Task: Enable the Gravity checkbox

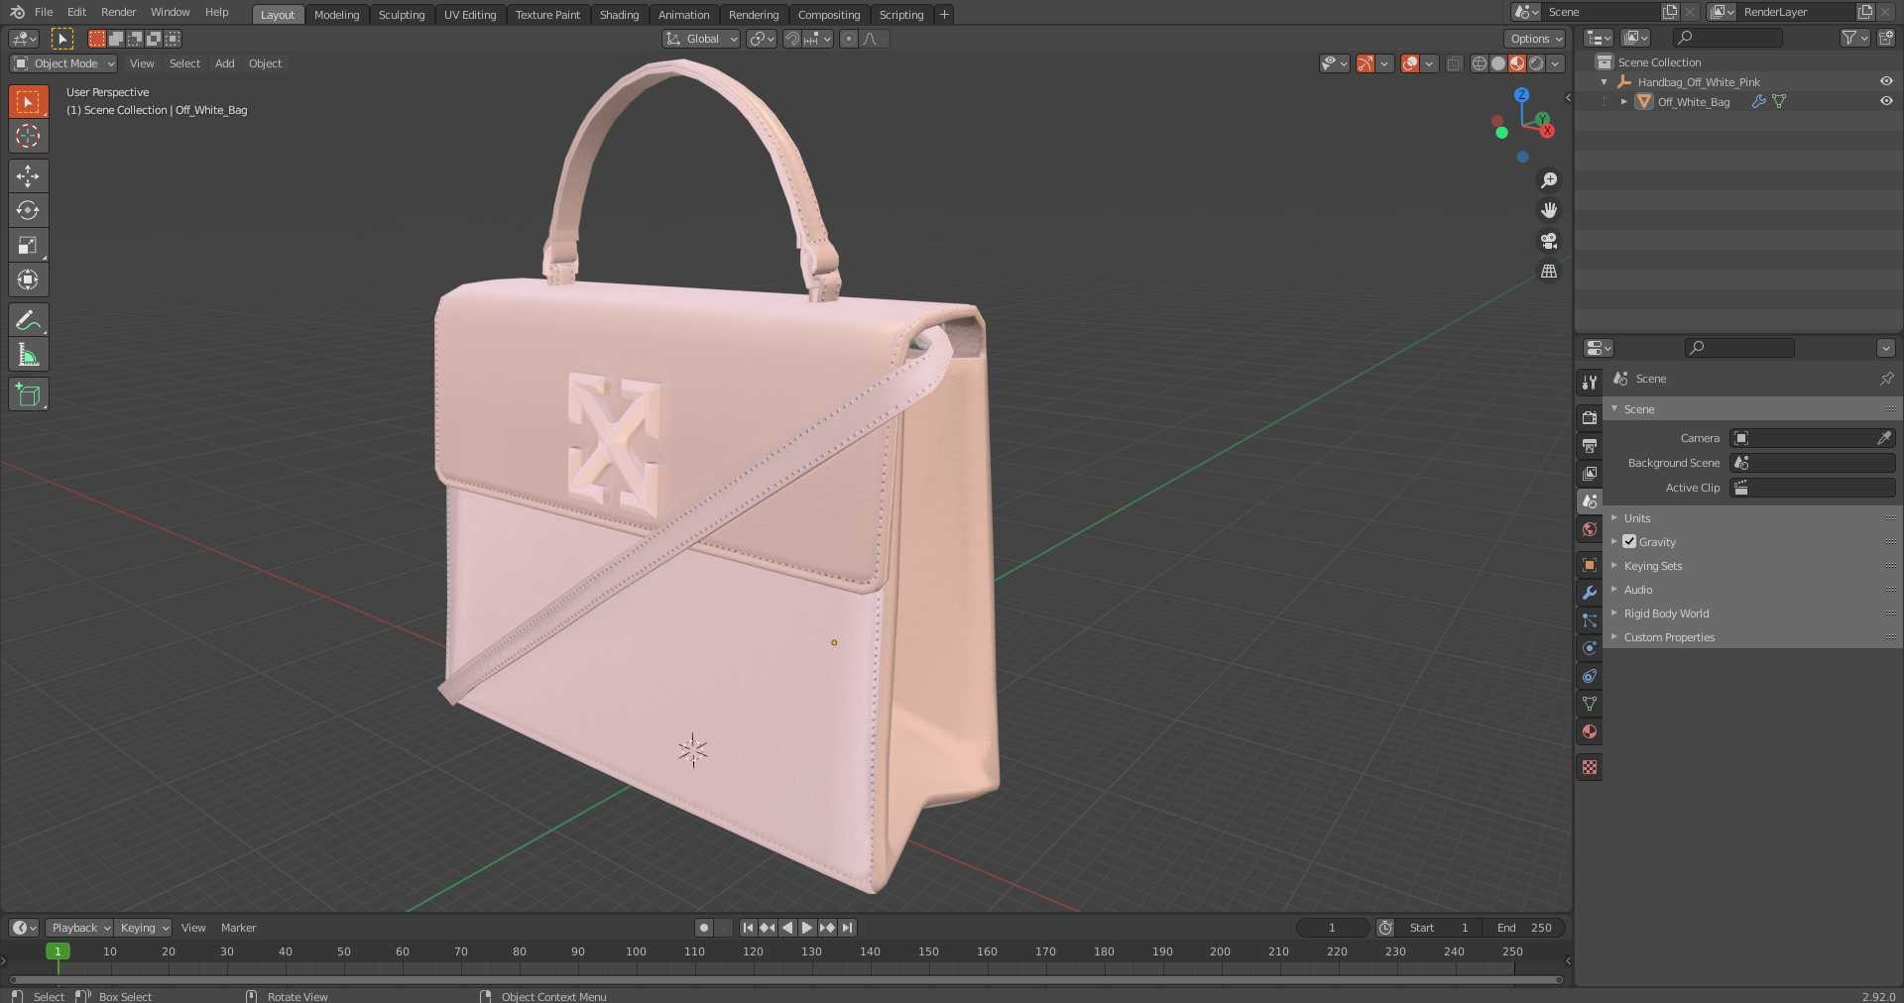Action: 1629,541
